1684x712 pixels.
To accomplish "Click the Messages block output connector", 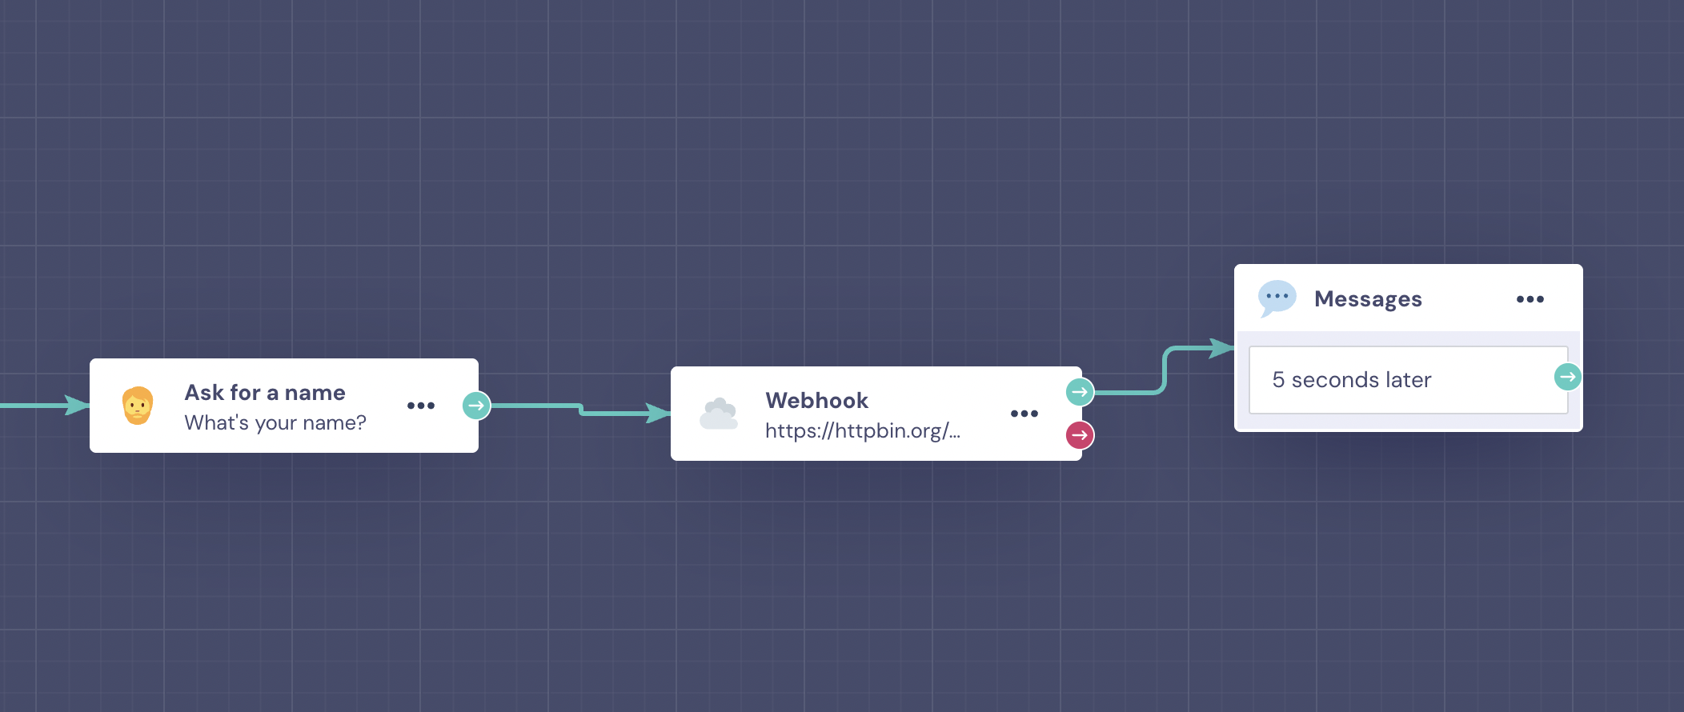I will point(1567,377).
